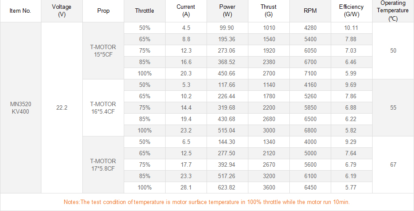Click the Throttle column header
The width and height of the screenshot is (414, 211).
144,11
